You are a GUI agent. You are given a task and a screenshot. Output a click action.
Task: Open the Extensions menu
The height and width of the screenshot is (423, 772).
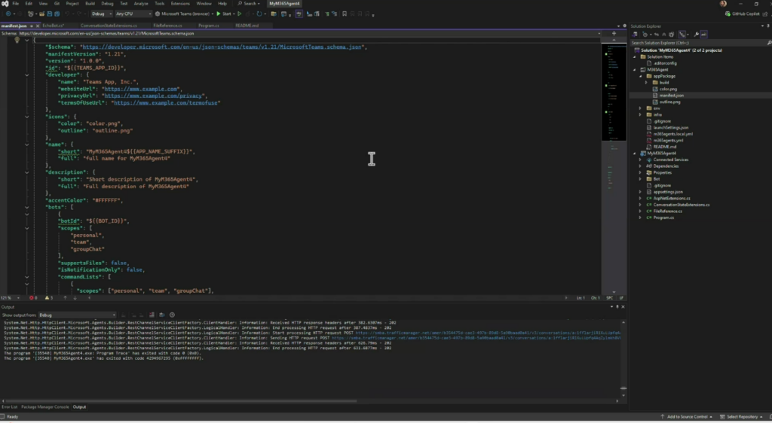click(180, 4)
